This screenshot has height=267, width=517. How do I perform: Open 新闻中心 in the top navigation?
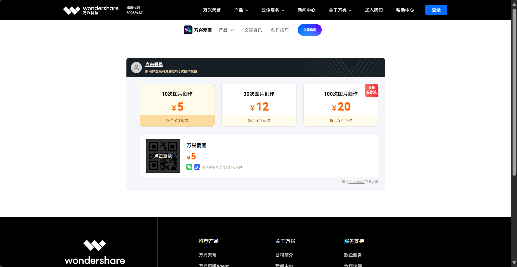pyautogui.click(x=306, y=10)
